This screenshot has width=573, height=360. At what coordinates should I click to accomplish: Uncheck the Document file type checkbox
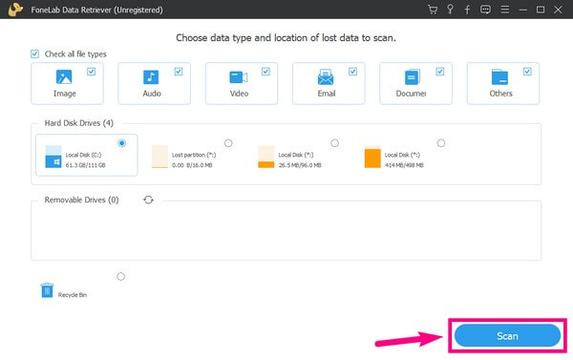click(x=440, y=72)
